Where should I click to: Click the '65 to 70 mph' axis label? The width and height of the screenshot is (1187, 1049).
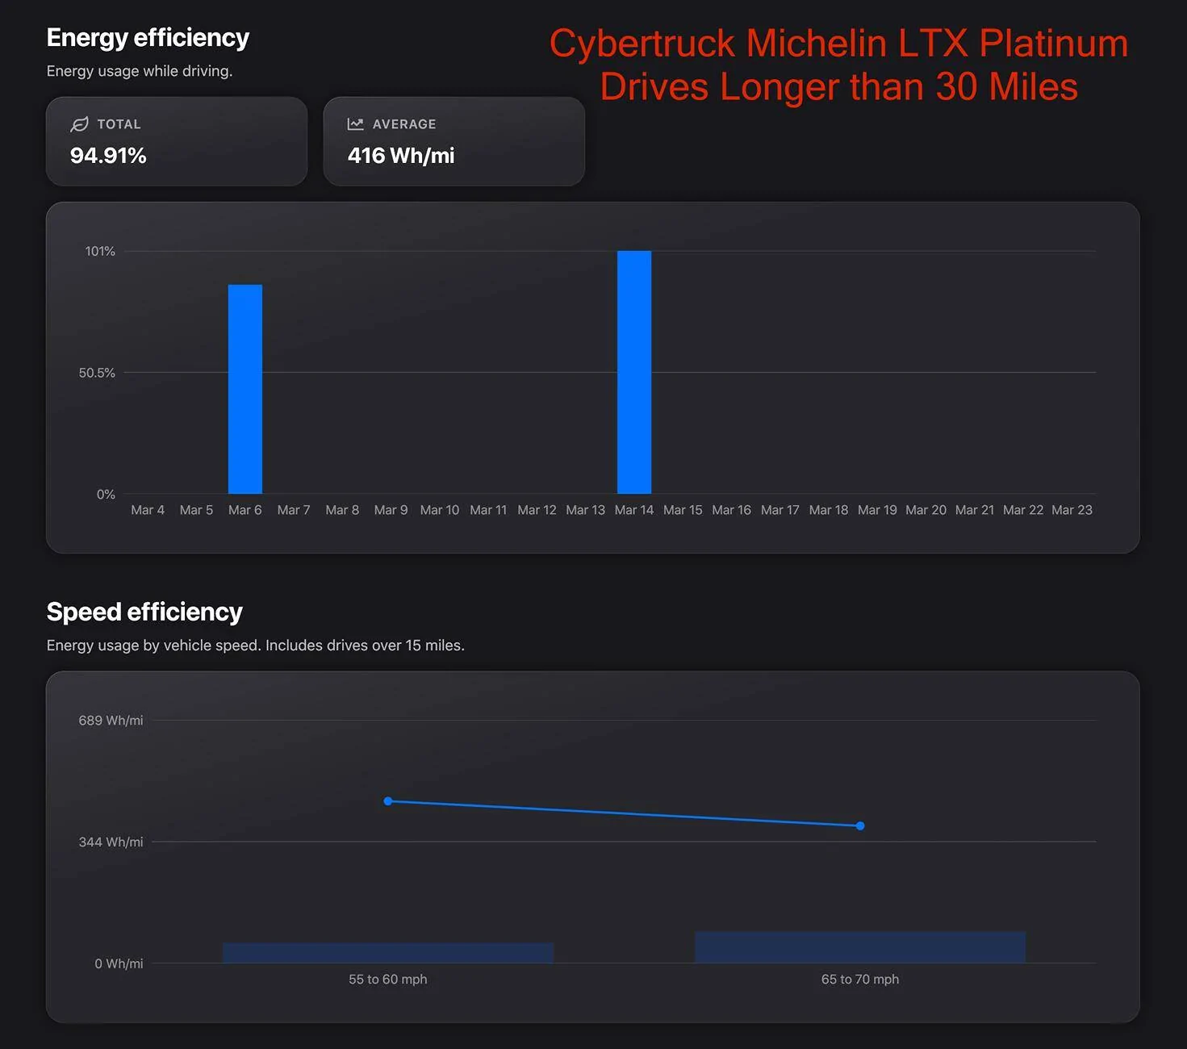click(x=860, y=980)
